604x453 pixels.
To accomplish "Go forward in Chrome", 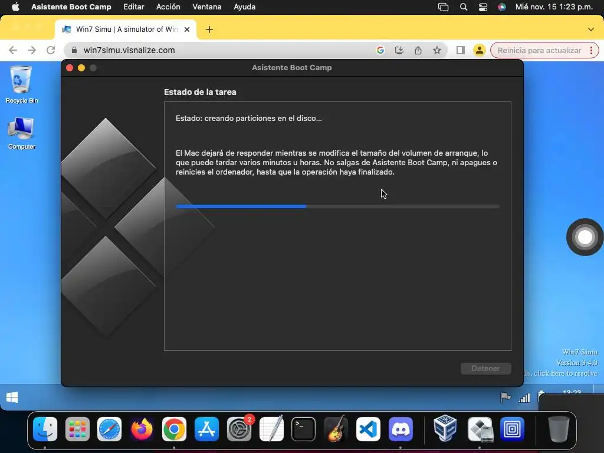I will click(x=32, y=50).
